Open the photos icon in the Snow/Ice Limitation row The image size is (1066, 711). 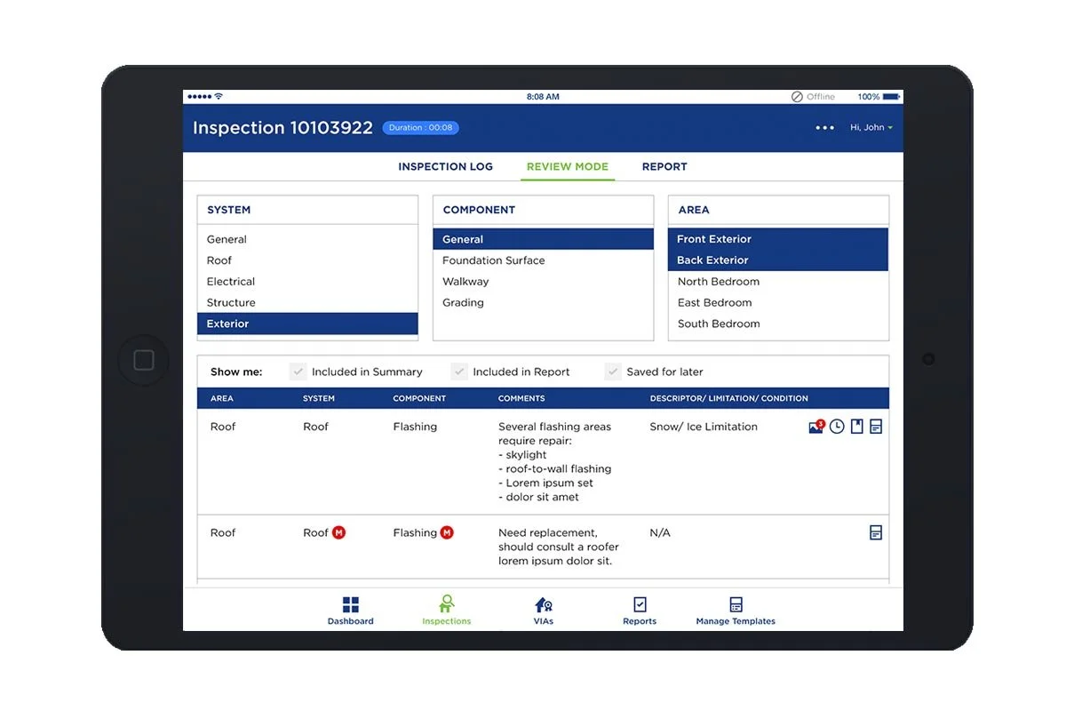[x=816, y=427]
